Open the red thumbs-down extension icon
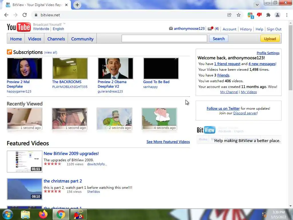The height and width of the screenshot is (220, 293). [259, 15]
